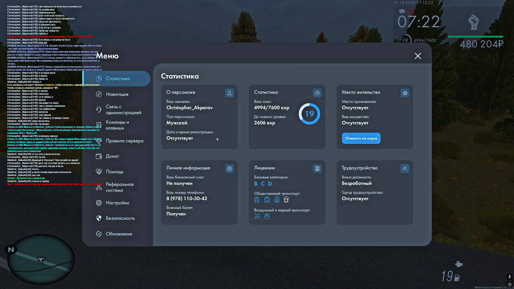
Task: Click the 2606 exp value
Action: click(265, 123)
